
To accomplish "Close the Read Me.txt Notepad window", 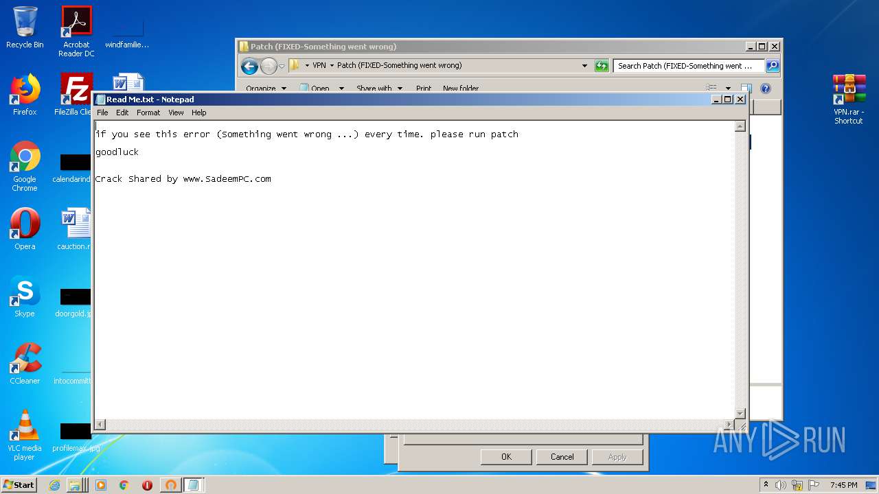I will click(740, 99).
